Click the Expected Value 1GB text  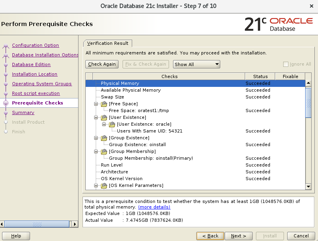tap(148, 213)
